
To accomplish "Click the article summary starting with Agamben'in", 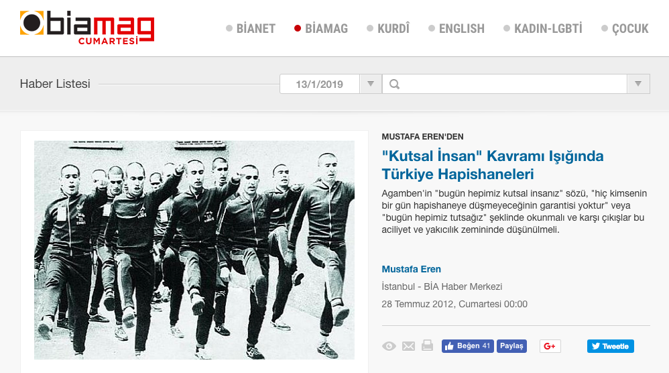I will coord(514,212).
